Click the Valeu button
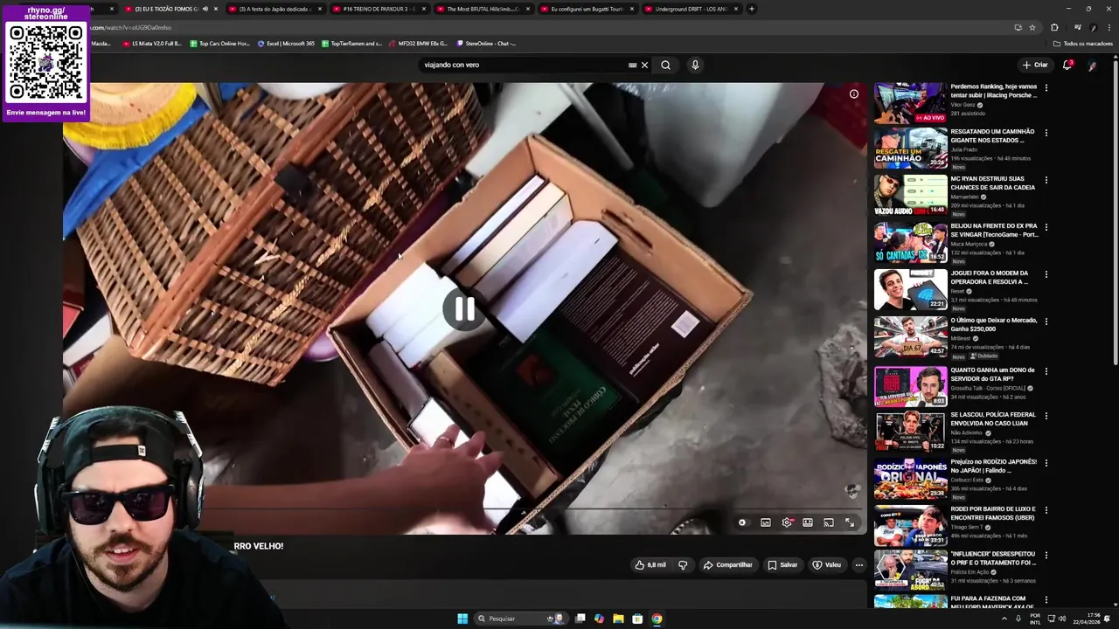 point(826,565)
